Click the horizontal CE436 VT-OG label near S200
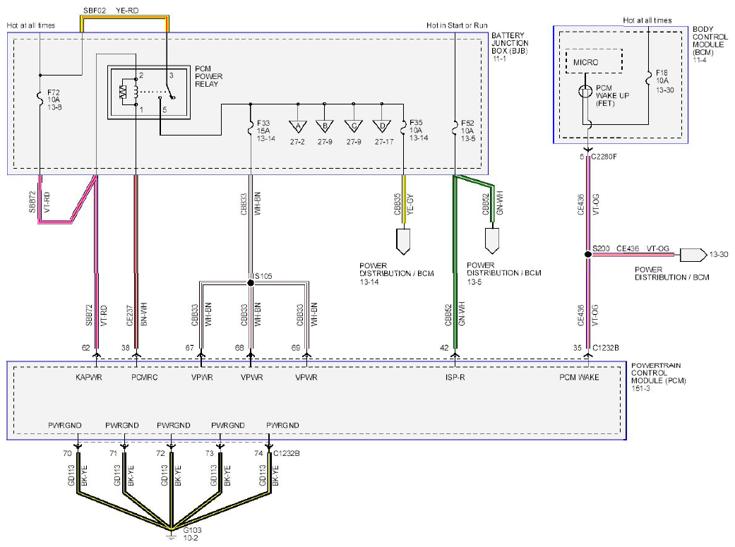Screen dimensions: 735x547 pyautogui.click(x=643, y=249)
